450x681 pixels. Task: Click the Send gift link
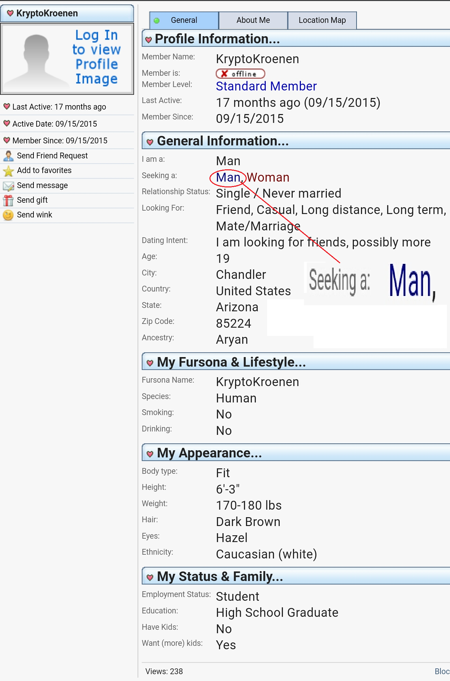click(32, 200)
